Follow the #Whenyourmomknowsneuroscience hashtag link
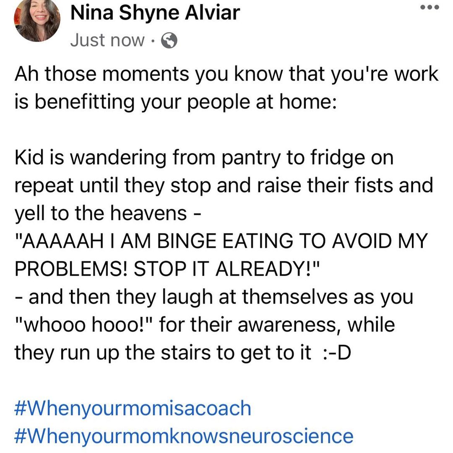The image size is (453, 453). [x=184, y=435]
